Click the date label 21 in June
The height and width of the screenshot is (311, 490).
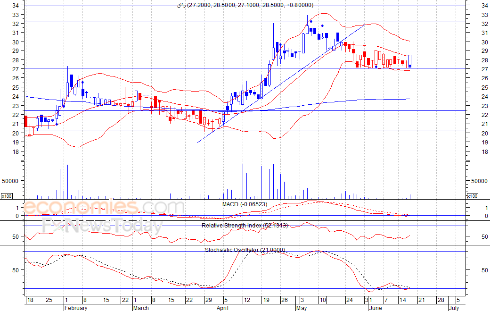pyautogui.click(x=422, y=300)
